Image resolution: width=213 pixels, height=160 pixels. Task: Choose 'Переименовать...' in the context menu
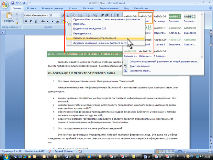(82, 33)
